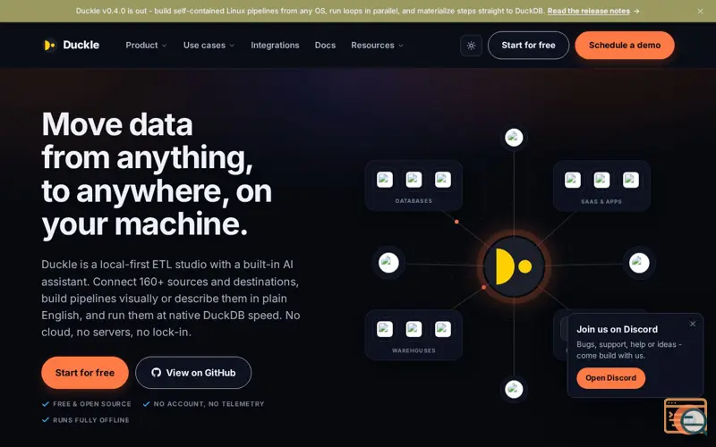The height and width of the screenshot is (447, 716).
Task: Expand the Resources dropdown menu
Action: coord(377,46)
